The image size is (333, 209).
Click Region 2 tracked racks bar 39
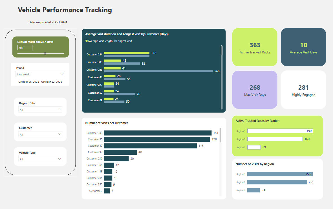[254, 147]
